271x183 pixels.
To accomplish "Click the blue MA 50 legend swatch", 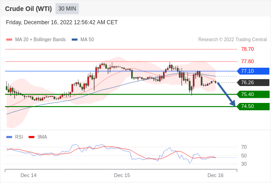I will click(x=74, y=40).
